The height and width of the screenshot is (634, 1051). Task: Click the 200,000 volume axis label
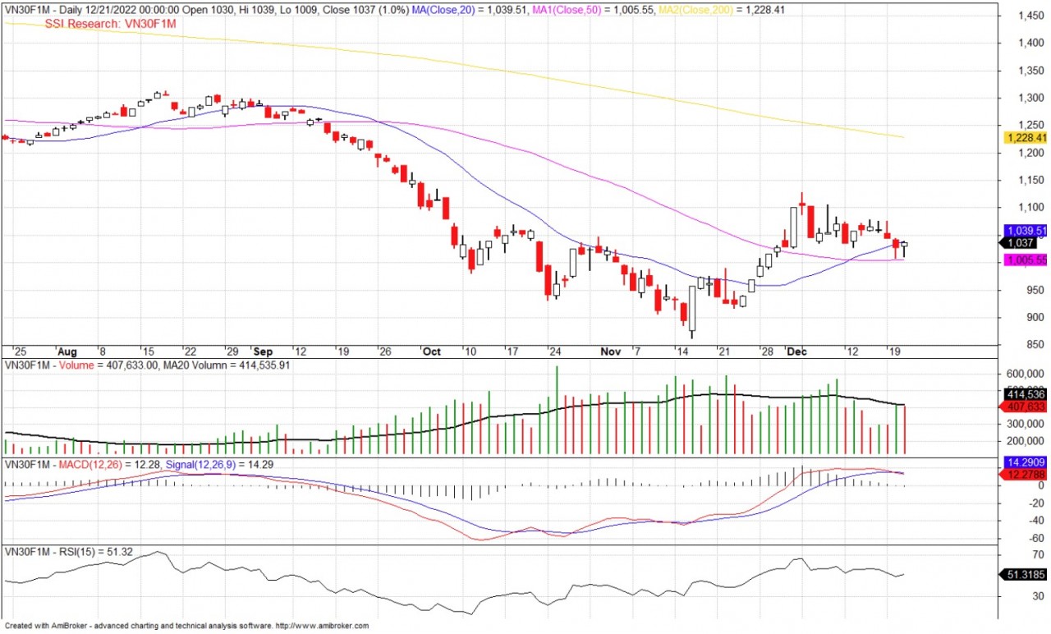tap(1026, 441)
